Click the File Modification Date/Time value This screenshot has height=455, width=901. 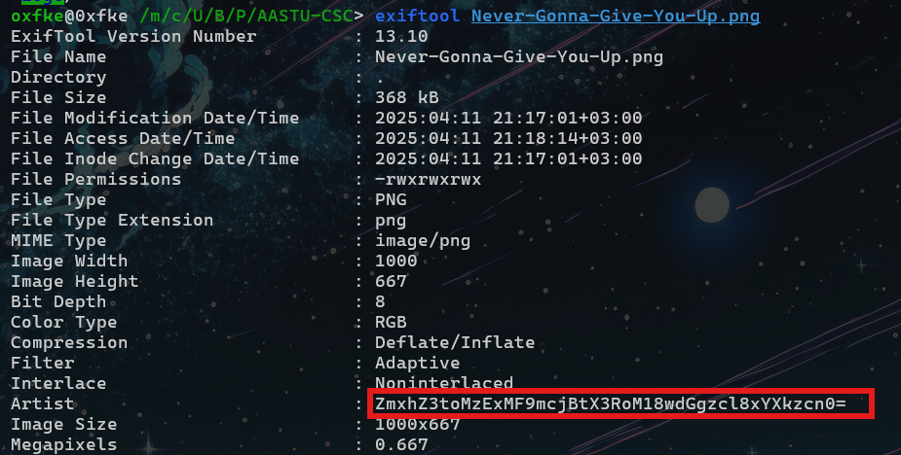coord(508,118)
